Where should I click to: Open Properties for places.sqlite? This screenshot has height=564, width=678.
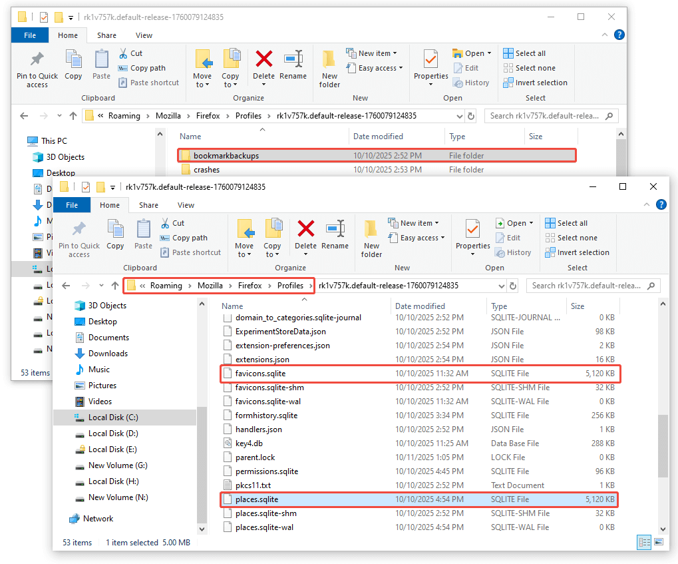click(473, 236)
